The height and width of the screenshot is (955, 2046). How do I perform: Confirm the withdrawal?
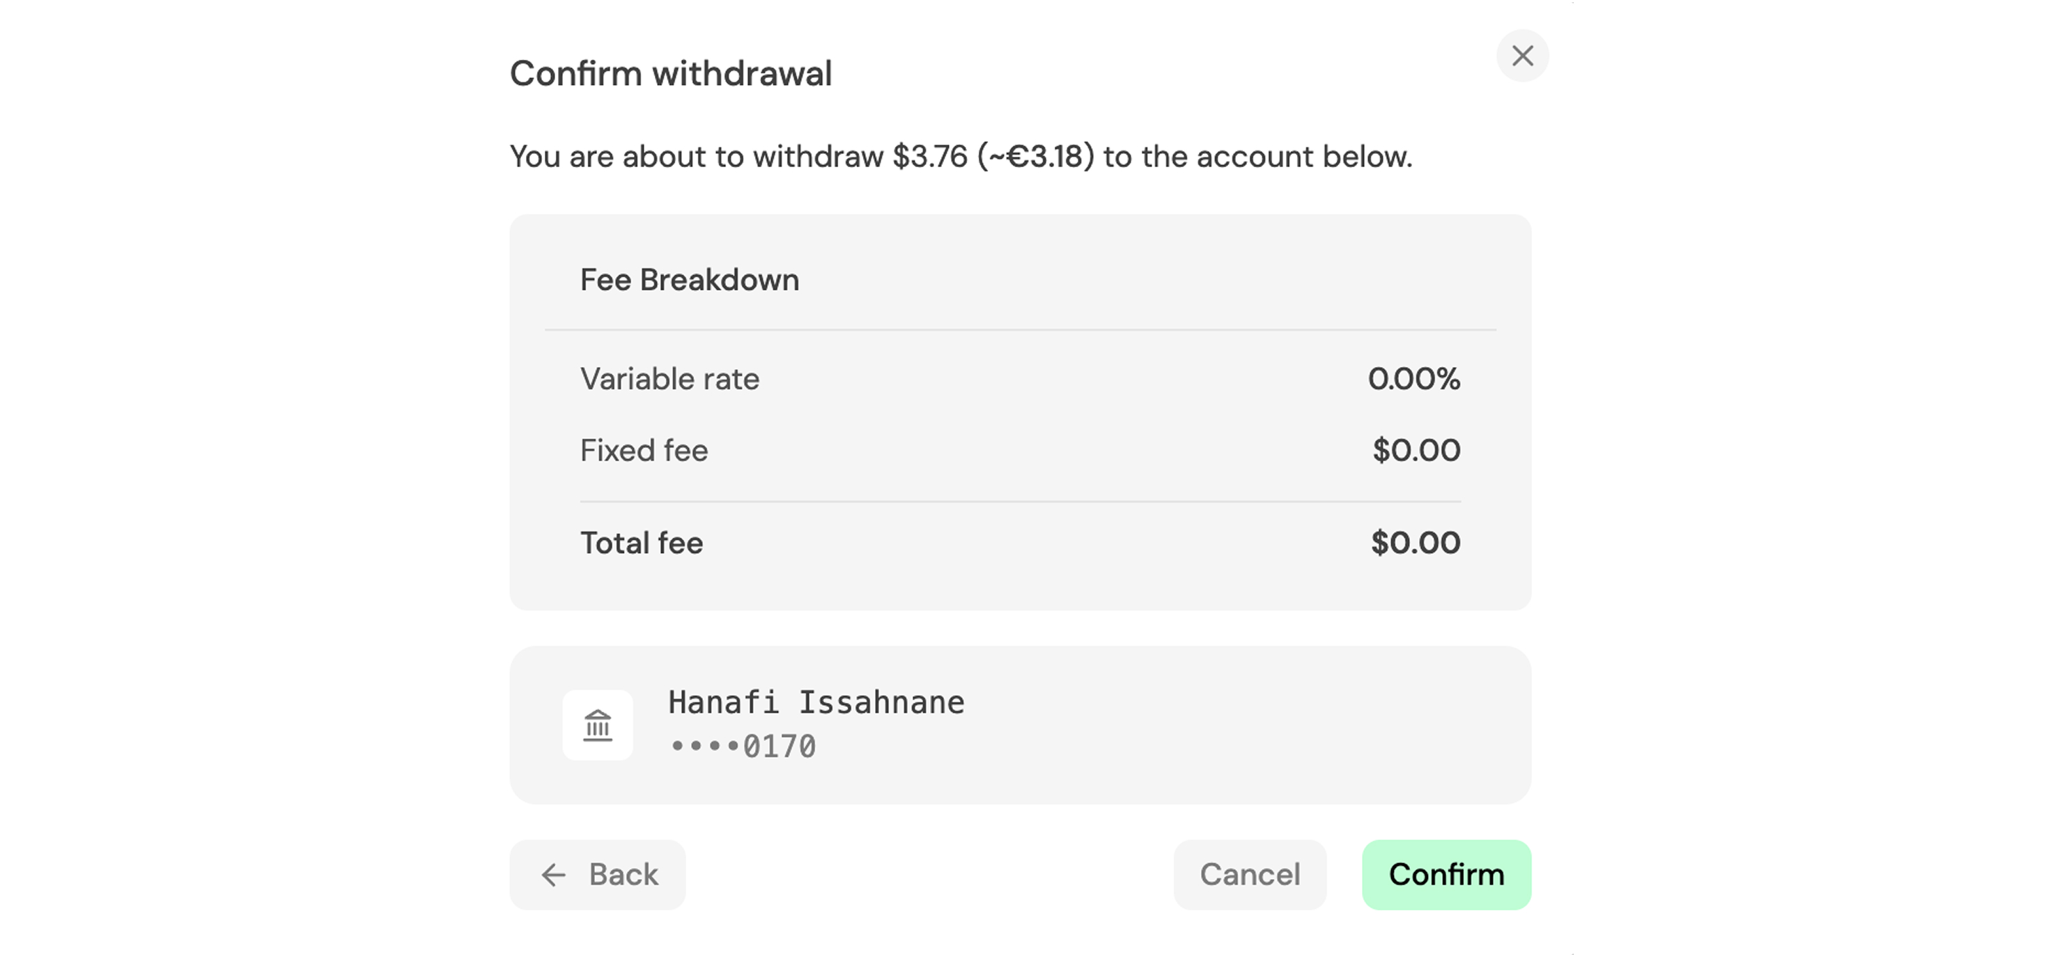pos(1446,875)
